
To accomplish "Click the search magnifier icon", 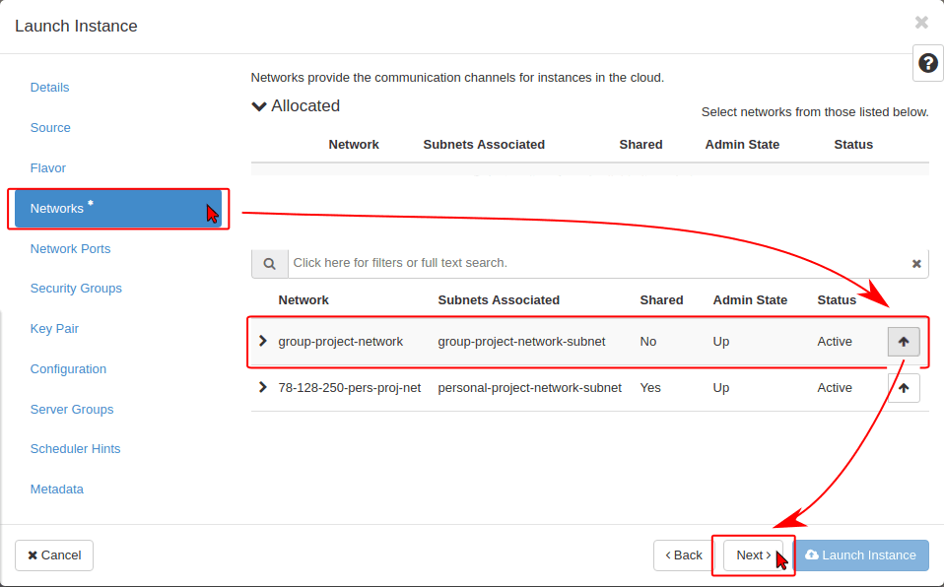I will (x=269, y=264).
